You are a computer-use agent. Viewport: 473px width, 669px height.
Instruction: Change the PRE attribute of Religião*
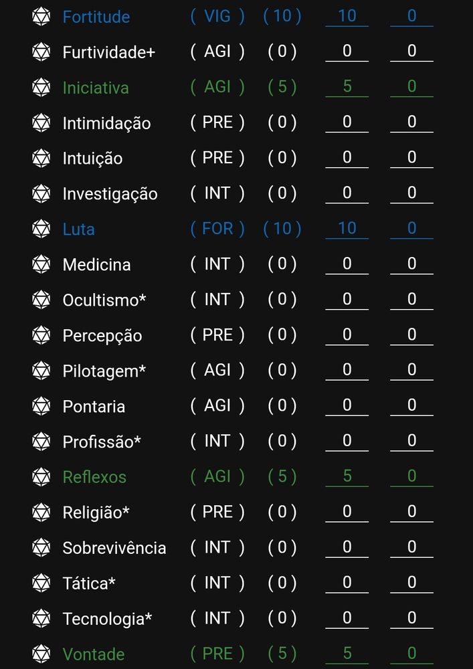[x=217, y=512]
